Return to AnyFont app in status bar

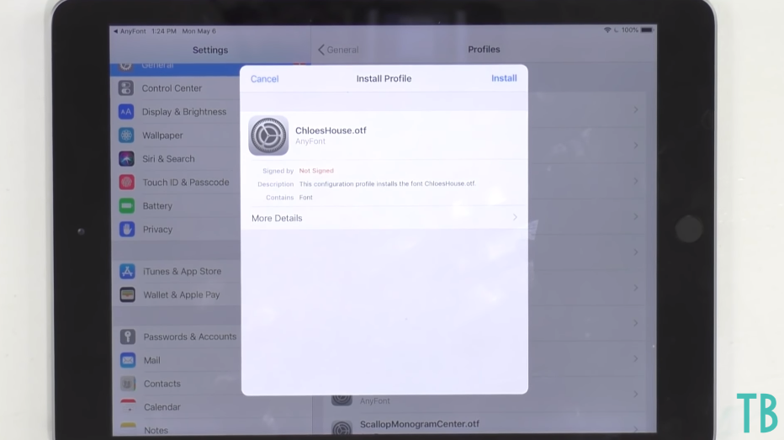click(130, 31)
